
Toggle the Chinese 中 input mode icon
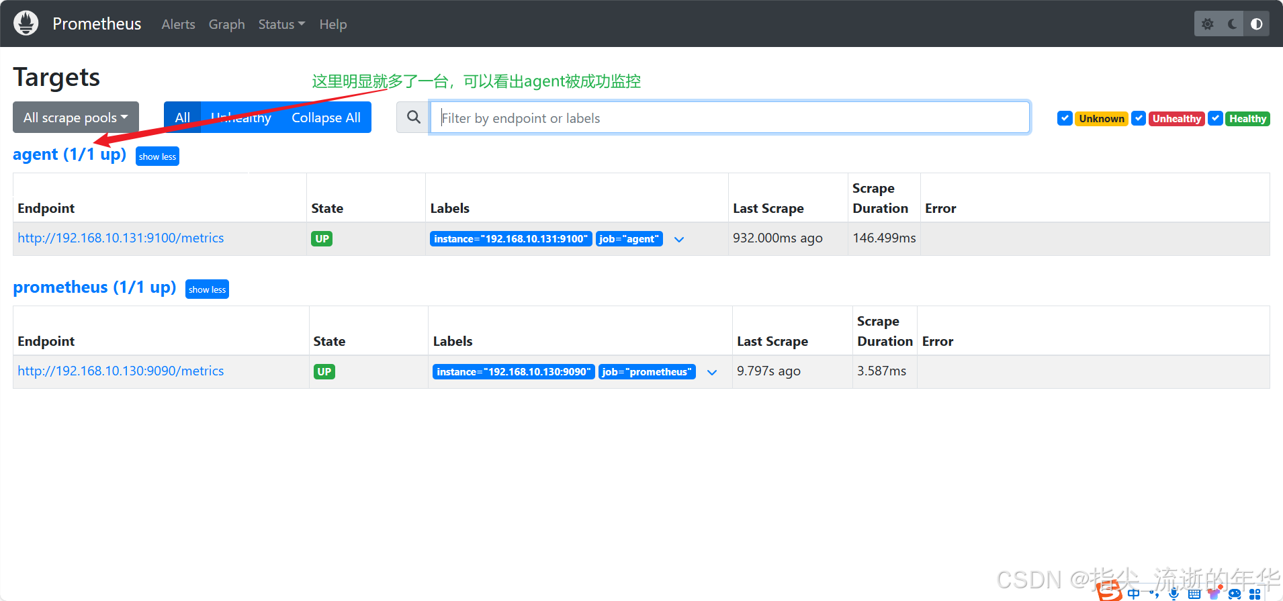click(1134, 594)
